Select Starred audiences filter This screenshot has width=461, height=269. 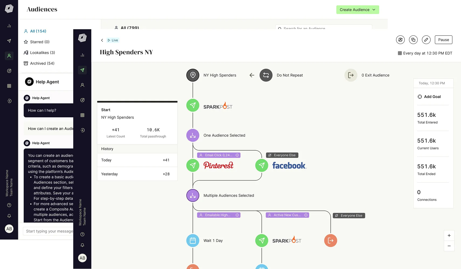40,42
